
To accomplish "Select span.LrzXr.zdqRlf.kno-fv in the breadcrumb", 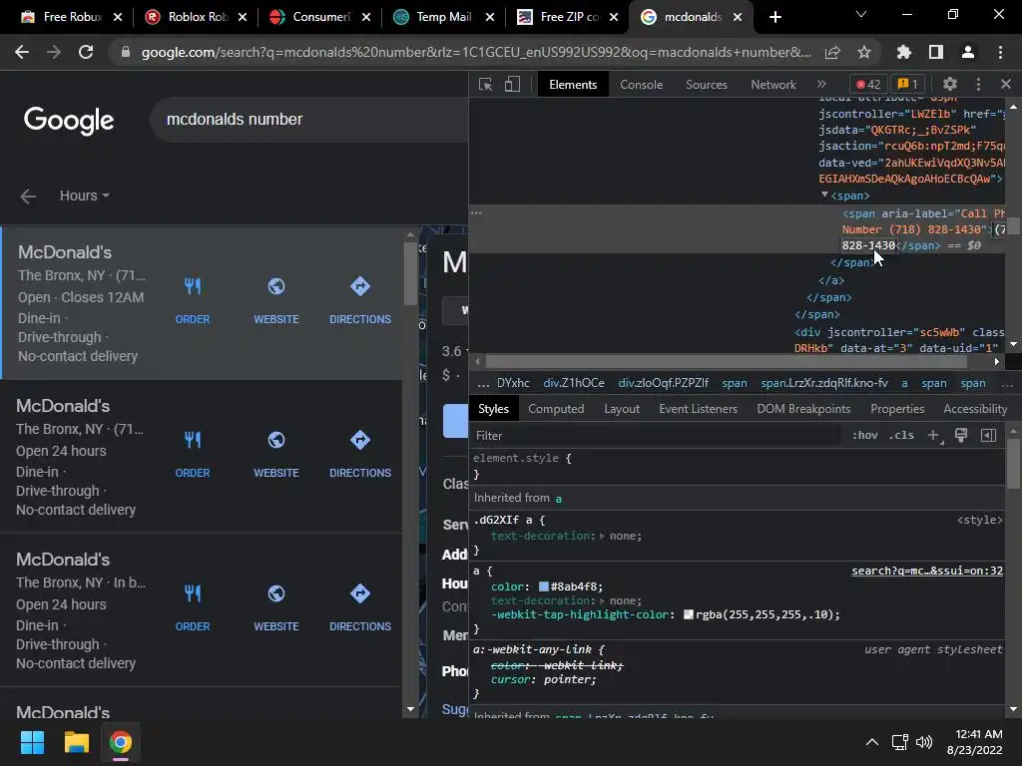I will 823,383.
